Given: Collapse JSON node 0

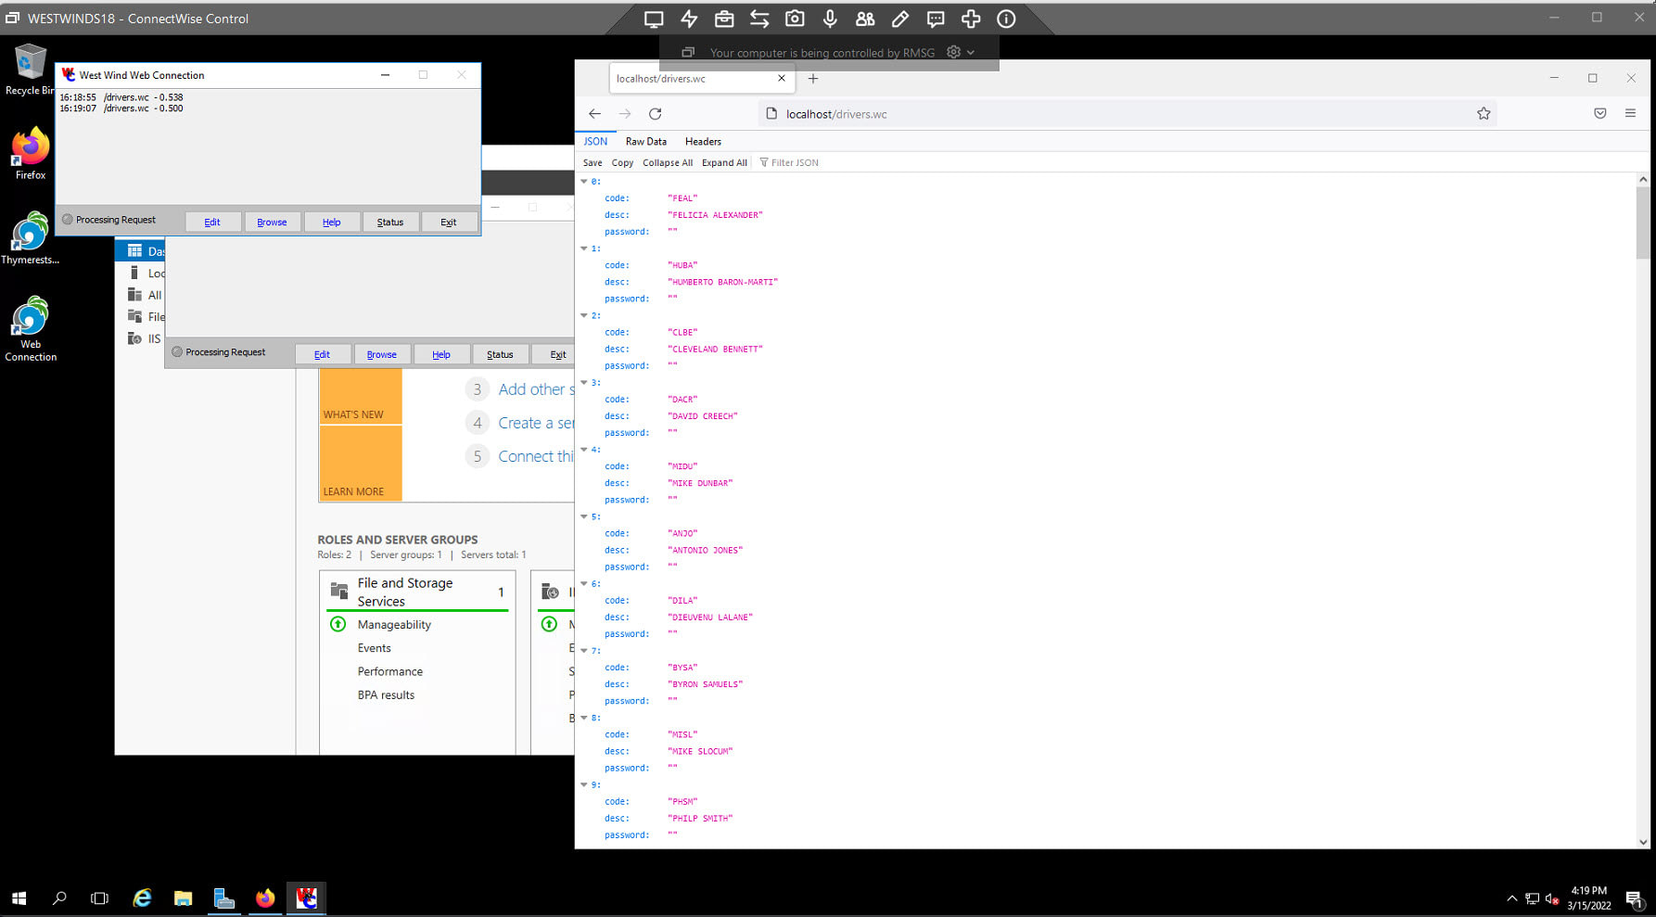Looking at the screenshot, I should tap(584, 182).
